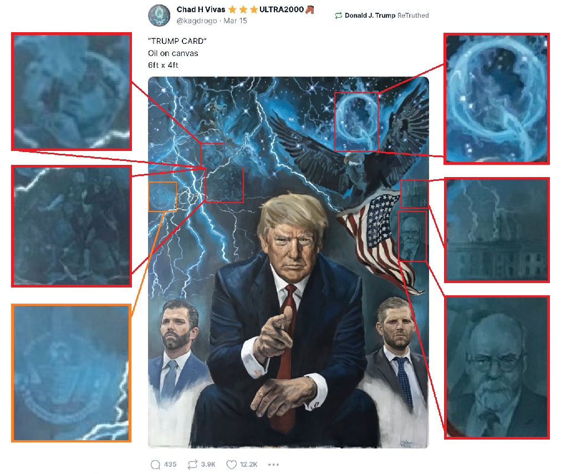
Task: Click the building zoom inset on right
Action: coord(497,230)
